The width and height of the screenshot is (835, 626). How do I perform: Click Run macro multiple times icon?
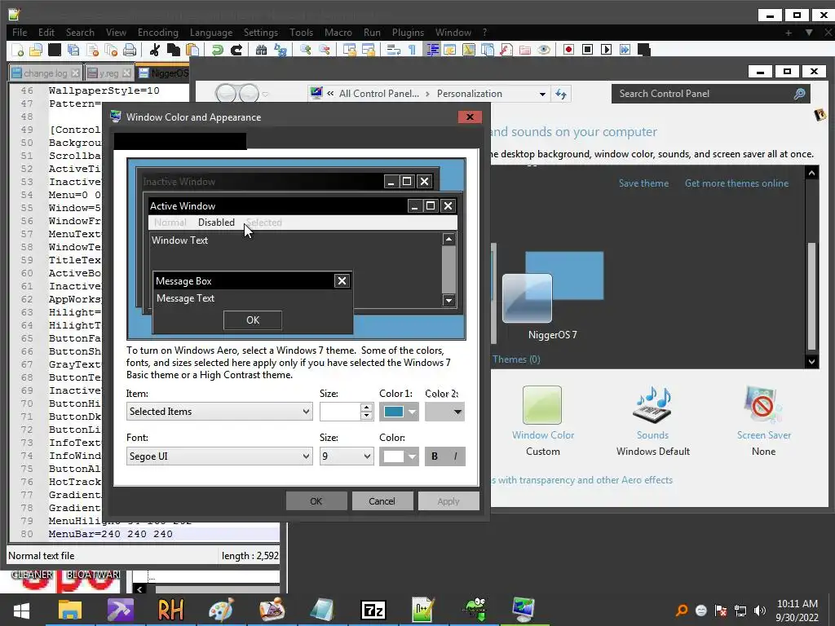(x=625, y=50)
